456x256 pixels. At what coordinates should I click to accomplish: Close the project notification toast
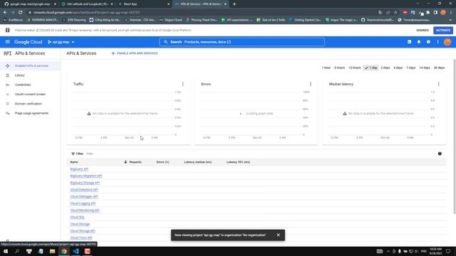279,235
